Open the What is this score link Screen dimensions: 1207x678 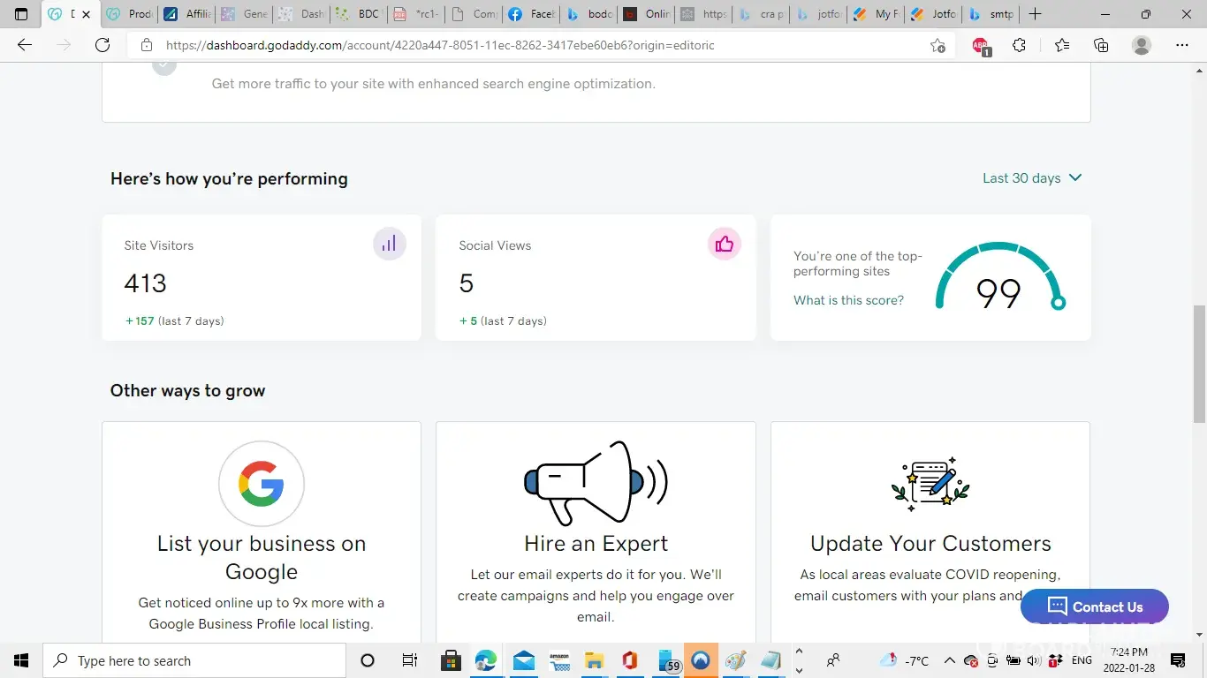tap(848, 300)
